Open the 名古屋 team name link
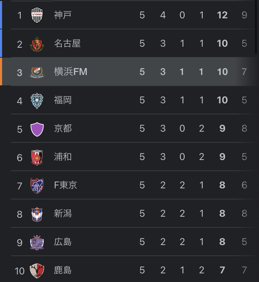The image size is (259, 282). [x=67, y=43]
